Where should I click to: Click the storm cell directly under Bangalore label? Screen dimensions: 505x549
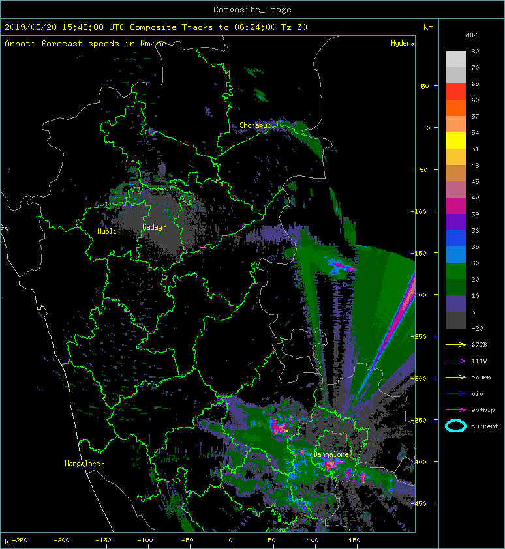pos(331,465)
